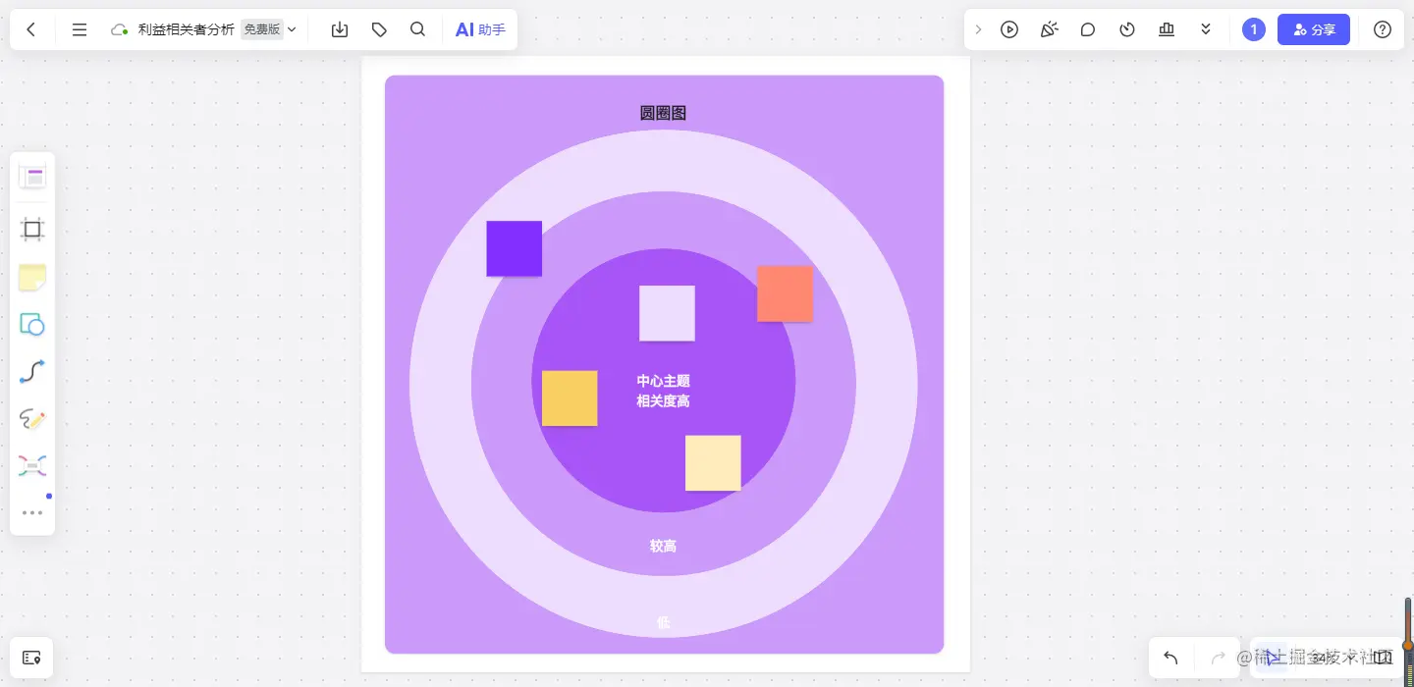Open the timer icon
This screenshot has height=687, width=1414.
pyautogui.click(x=1127, y=29)
